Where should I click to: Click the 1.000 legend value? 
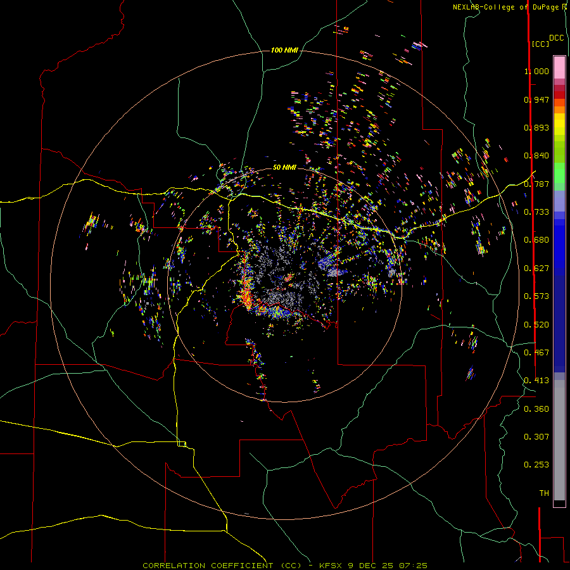[536, 71]
